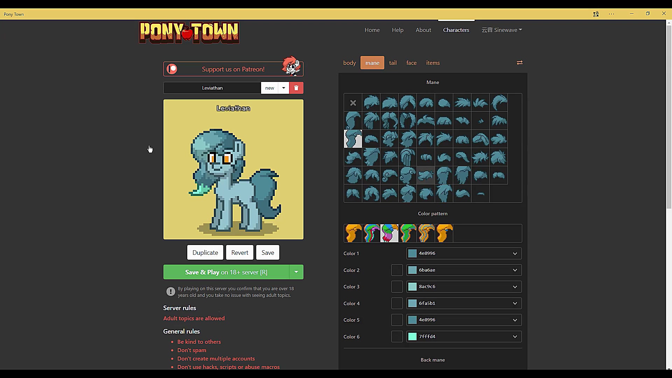The image size is (672, 378).
Task: Open the Help page
Action: [398, 30]
